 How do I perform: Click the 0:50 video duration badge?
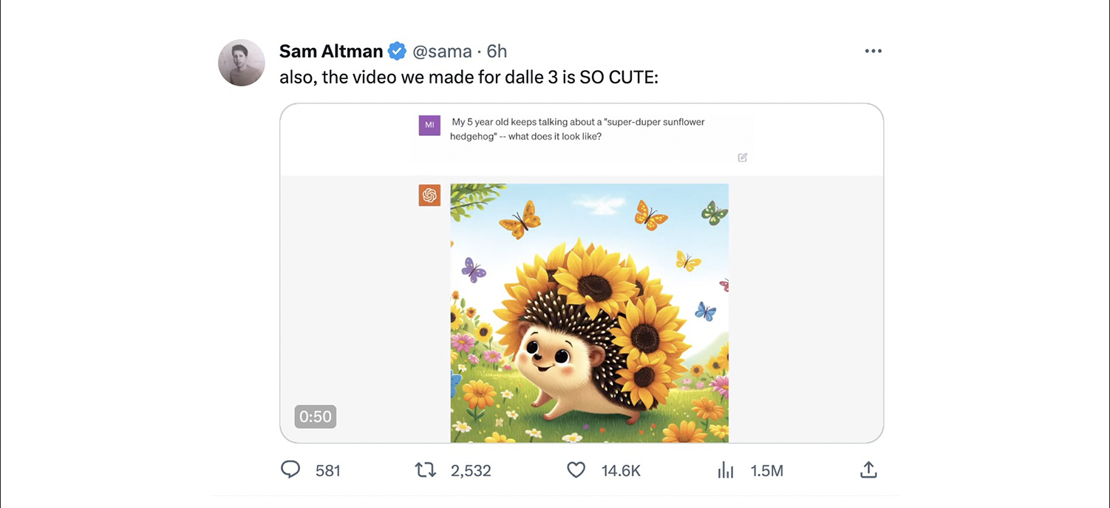[x=316, y=416]
